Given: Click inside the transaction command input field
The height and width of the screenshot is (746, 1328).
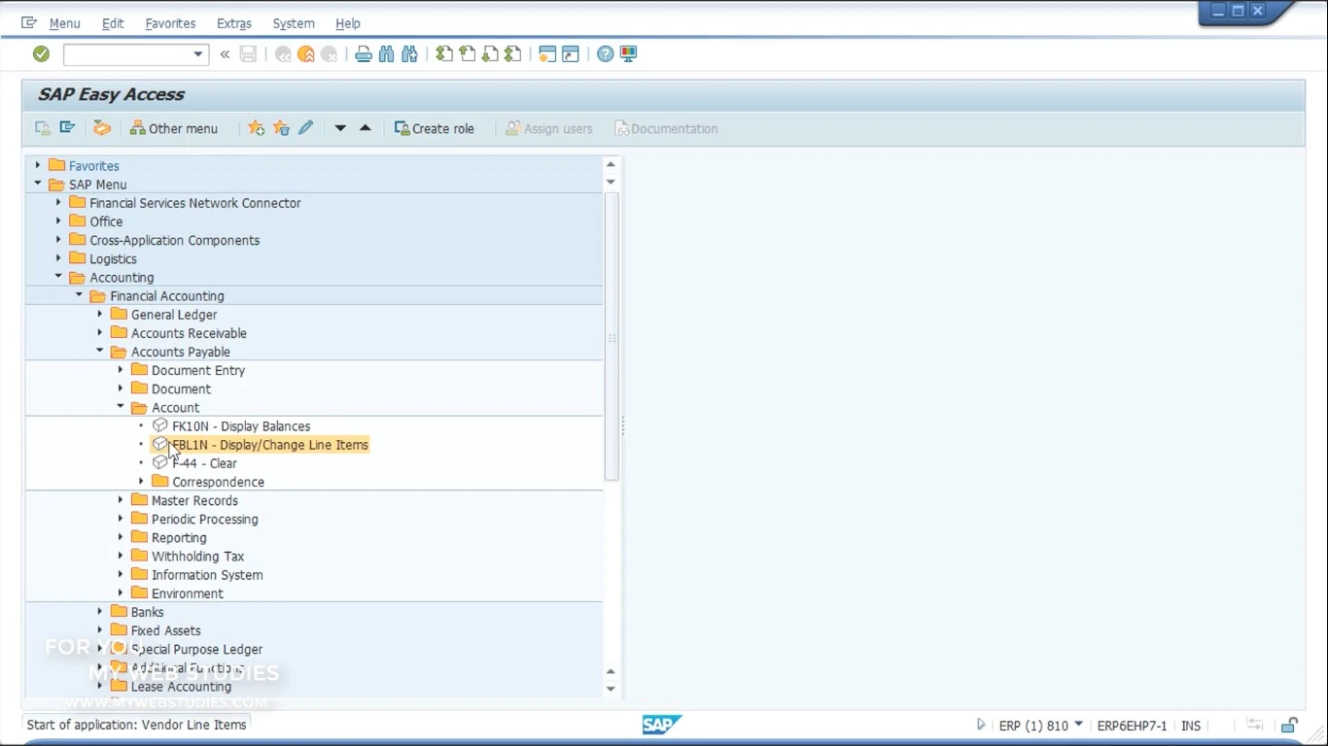Looking at the screenshot, I should (x=127, y=54).
